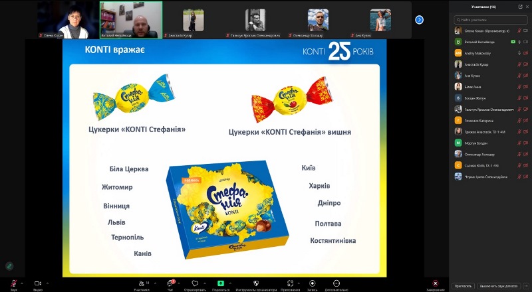Expand the arrow next to Apps button
This screenshot has width=532, height=292.
coord(300,283)
